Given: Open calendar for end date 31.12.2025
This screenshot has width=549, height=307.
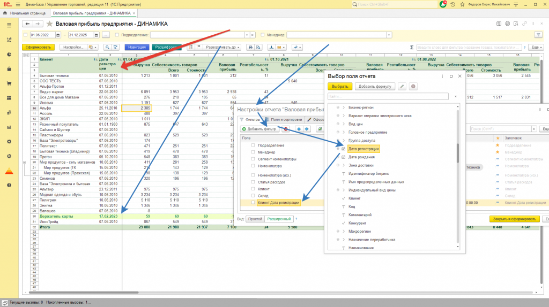Looking at the screenshot, I should (97, 35).
